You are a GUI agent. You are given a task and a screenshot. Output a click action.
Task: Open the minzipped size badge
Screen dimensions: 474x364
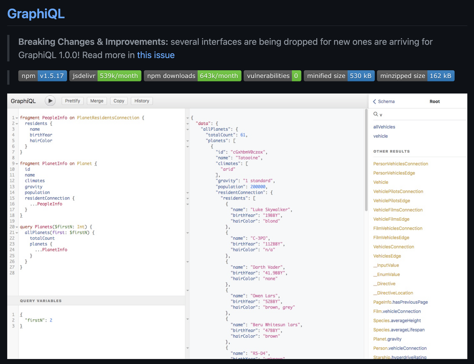pos(416,76)
